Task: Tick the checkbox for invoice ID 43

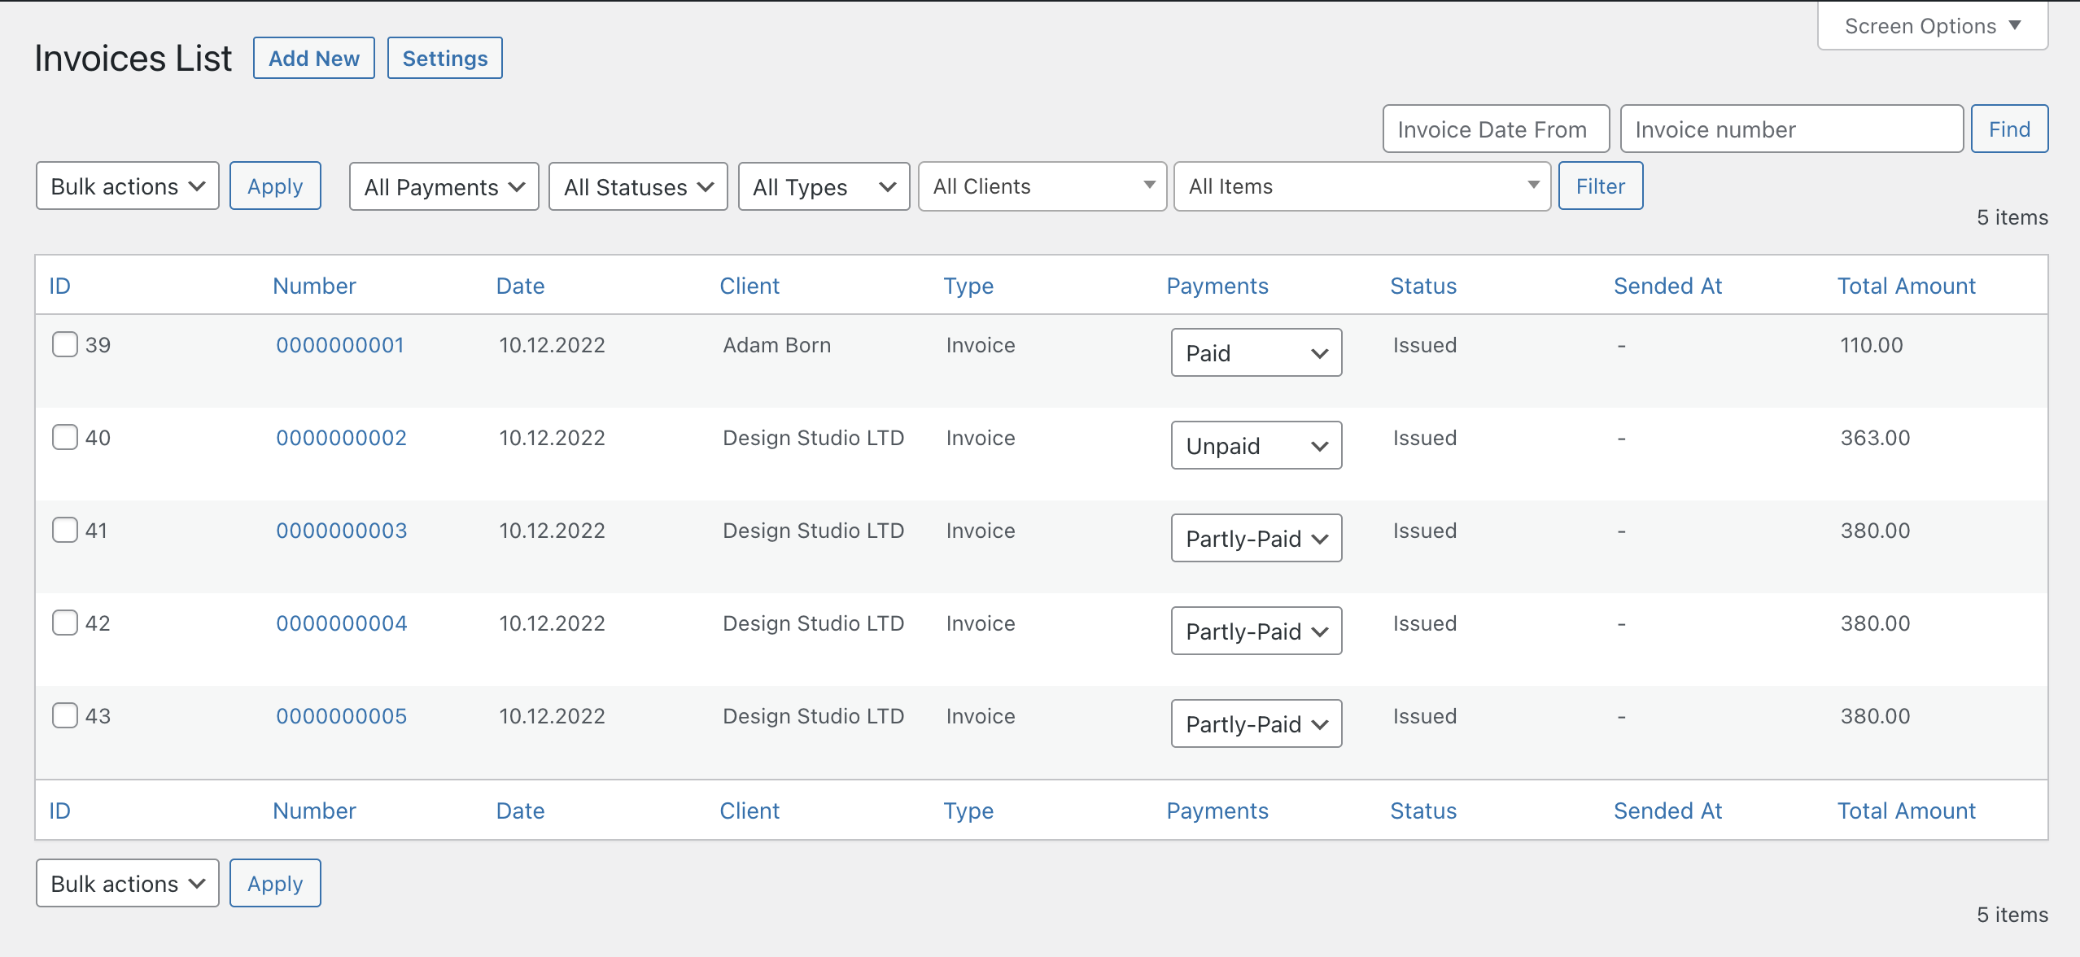Action: point(64,715)
